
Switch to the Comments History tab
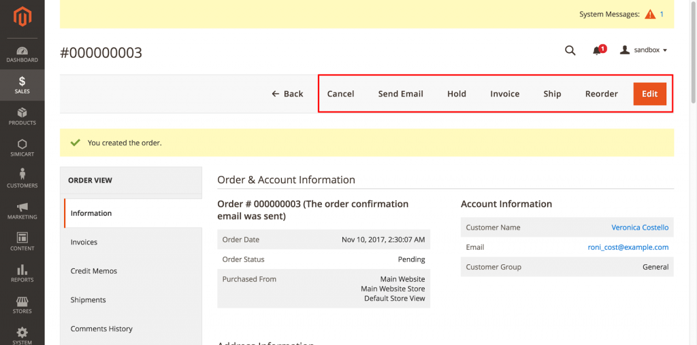coord(133,329)
